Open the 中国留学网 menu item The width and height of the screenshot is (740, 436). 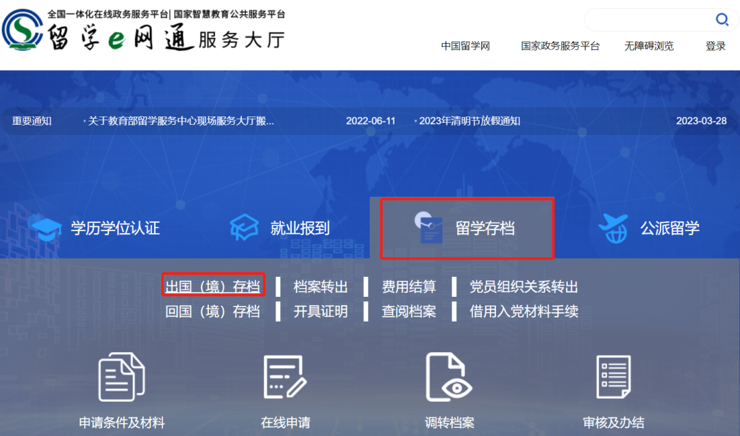coord(465,46)
